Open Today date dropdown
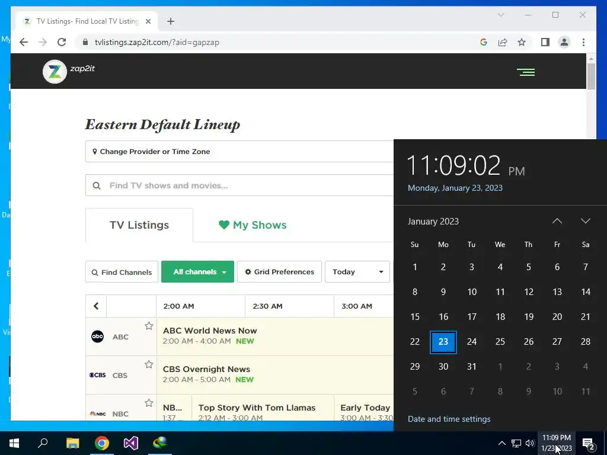The width and height of the screenshot is (607, 455). coord(357,271)
